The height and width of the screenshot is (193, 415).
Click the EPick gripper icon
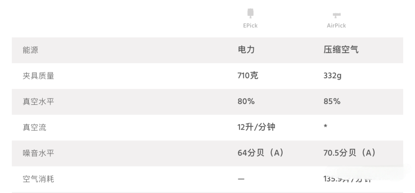coord(250,13)
